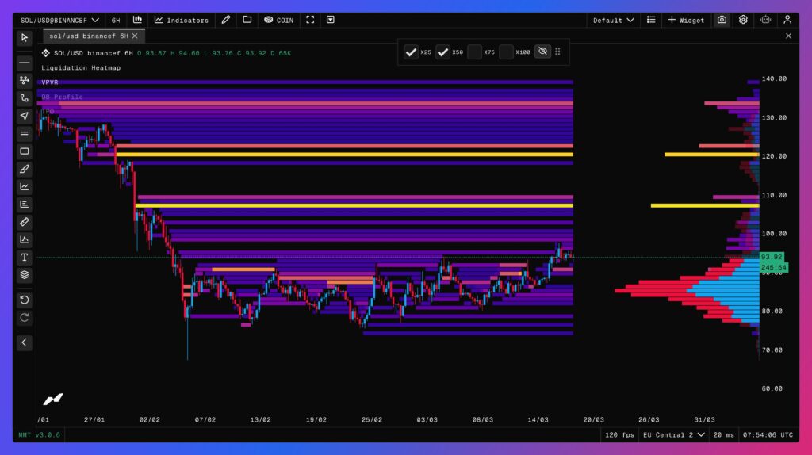Expand the Default layout dropdown
812x455 pixels.
click(613, 20)
